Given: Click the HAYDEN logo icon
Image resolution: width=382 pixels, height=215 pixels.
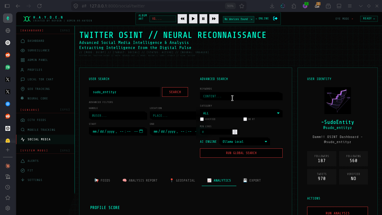Looking at the screenshot, I should pyautogui.click(x=27, y=19).
